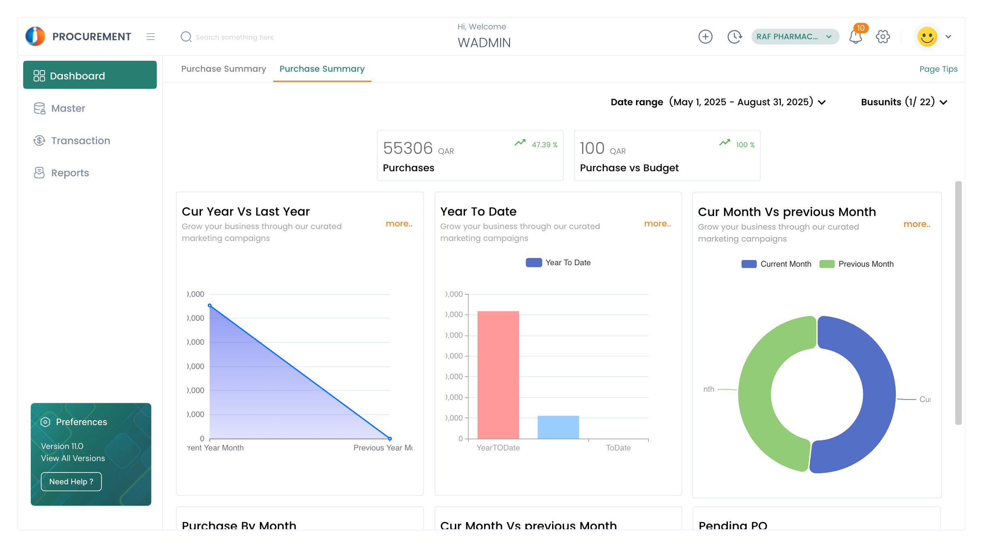Click the Preferences label

(x=81, y=422)
